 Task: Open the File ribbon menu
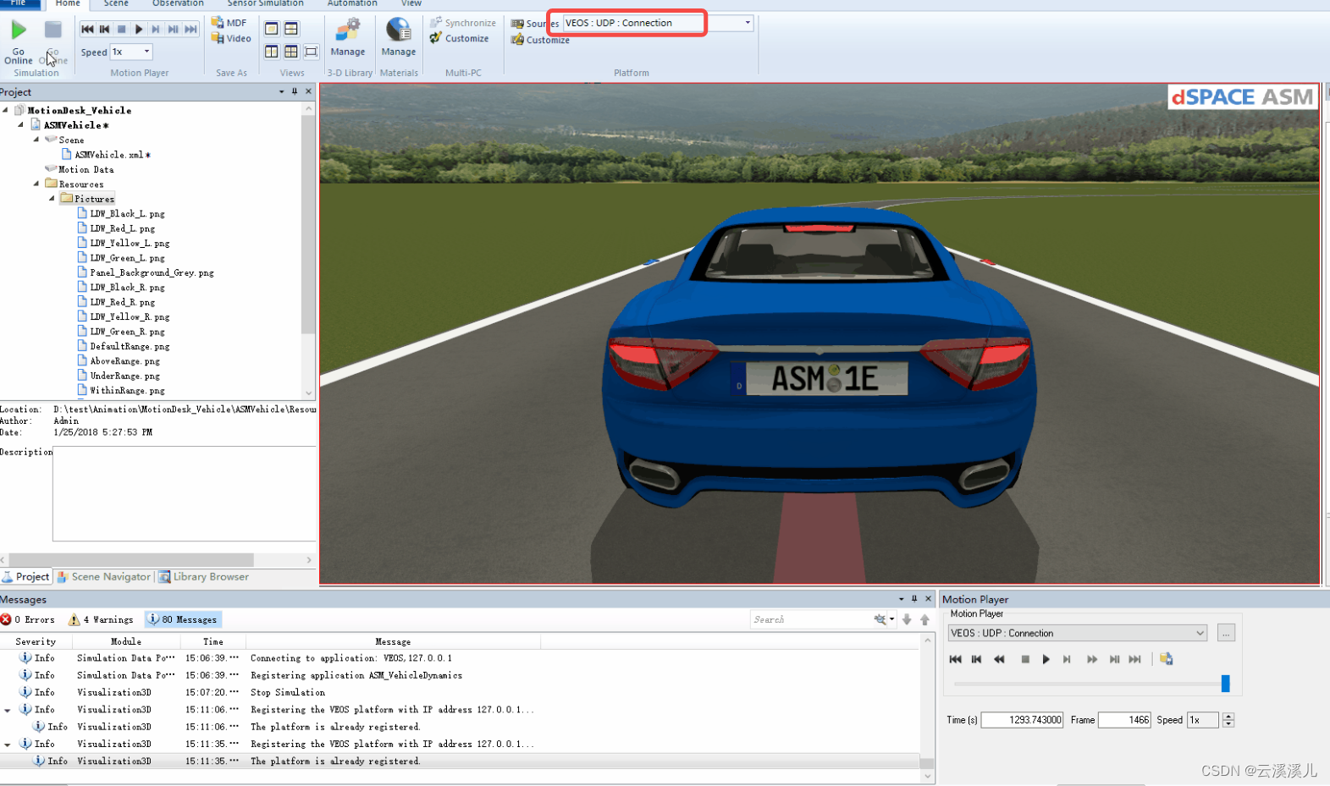point(19,3)
